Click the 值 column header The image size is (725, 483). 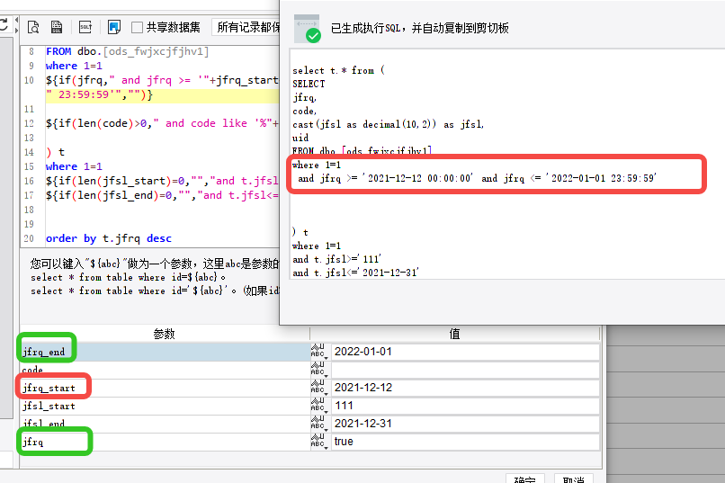pyautogui.click(x=454, y=334)
